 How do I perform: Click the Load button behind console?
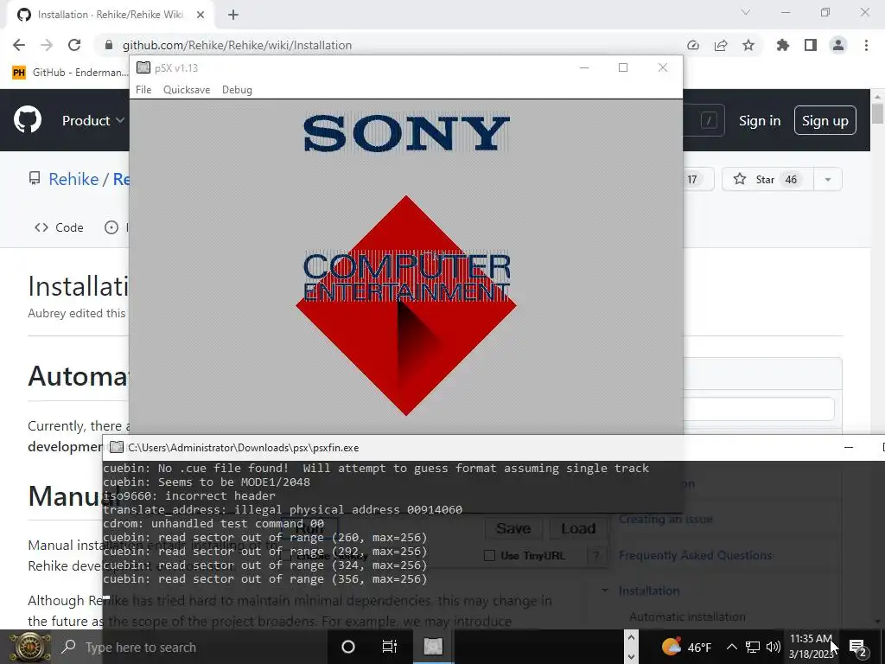[x=578, y=528]
